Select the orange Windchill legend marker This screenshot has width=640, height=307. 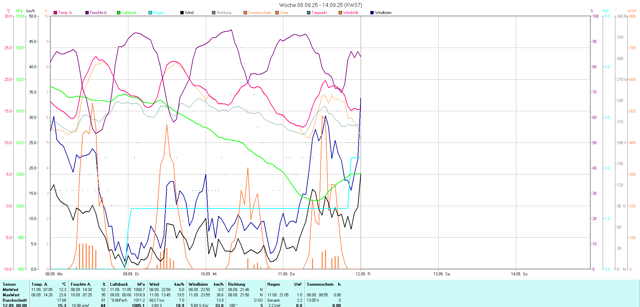tap(340, 13)
